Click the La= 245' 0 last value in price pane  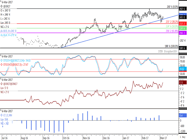click(5, 23)
